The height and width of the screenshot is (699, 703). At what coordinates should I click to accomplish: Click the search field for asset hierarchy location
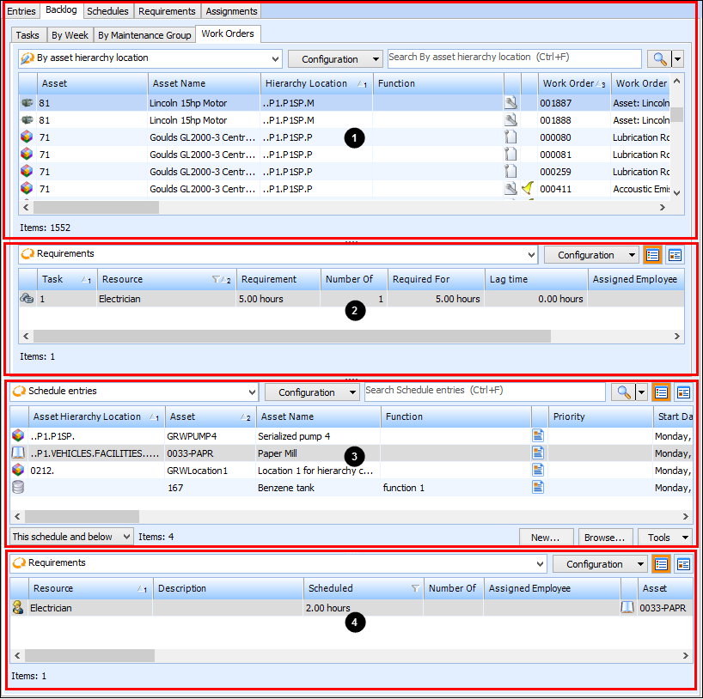[x=514, y=58]
